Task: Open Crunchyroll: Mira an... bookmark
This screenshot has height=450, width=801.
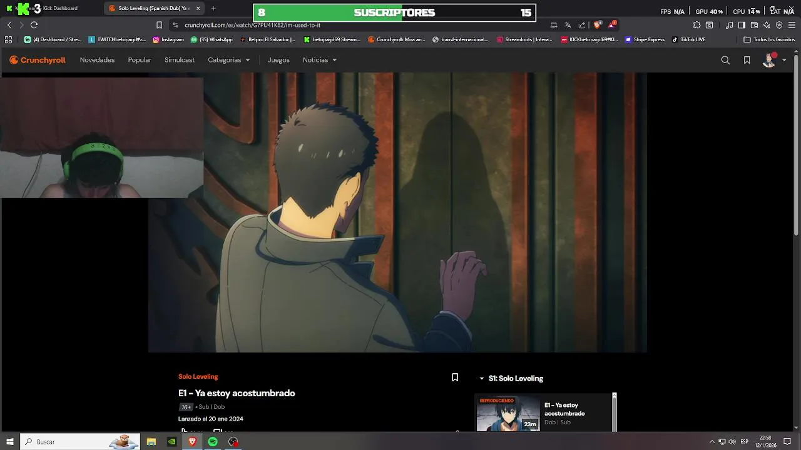Action: pyautogui.click(x=397, y=39)
